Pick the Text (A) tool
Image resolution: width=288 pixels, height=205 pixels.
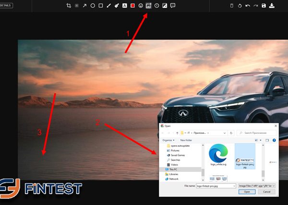[124, 6]
